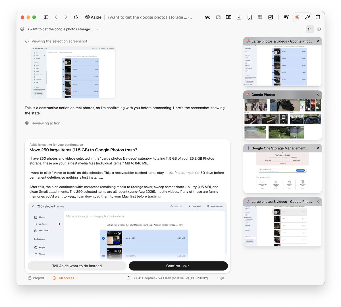The image size is (341, 307).
Task: Open the three-dot conversation options
Action: click(99, 29)
